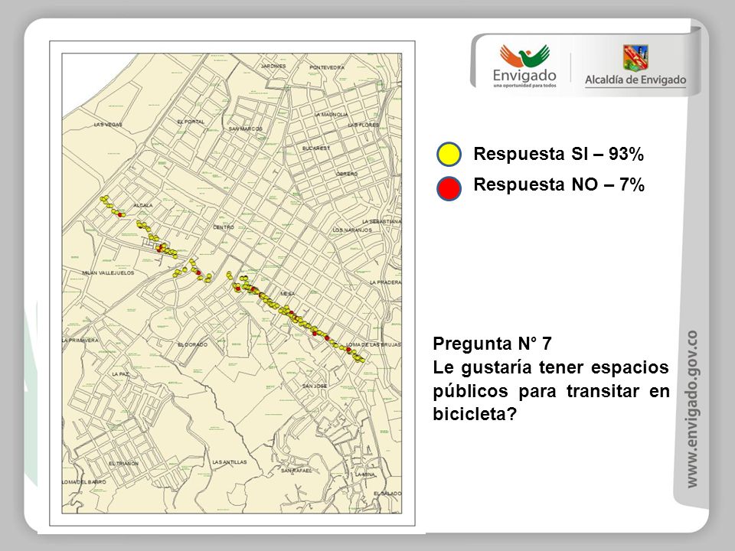The width and height of the screenshot is (735, 551).
Task: Click the SAN JOSE map label
Action: tap(315, 386)
